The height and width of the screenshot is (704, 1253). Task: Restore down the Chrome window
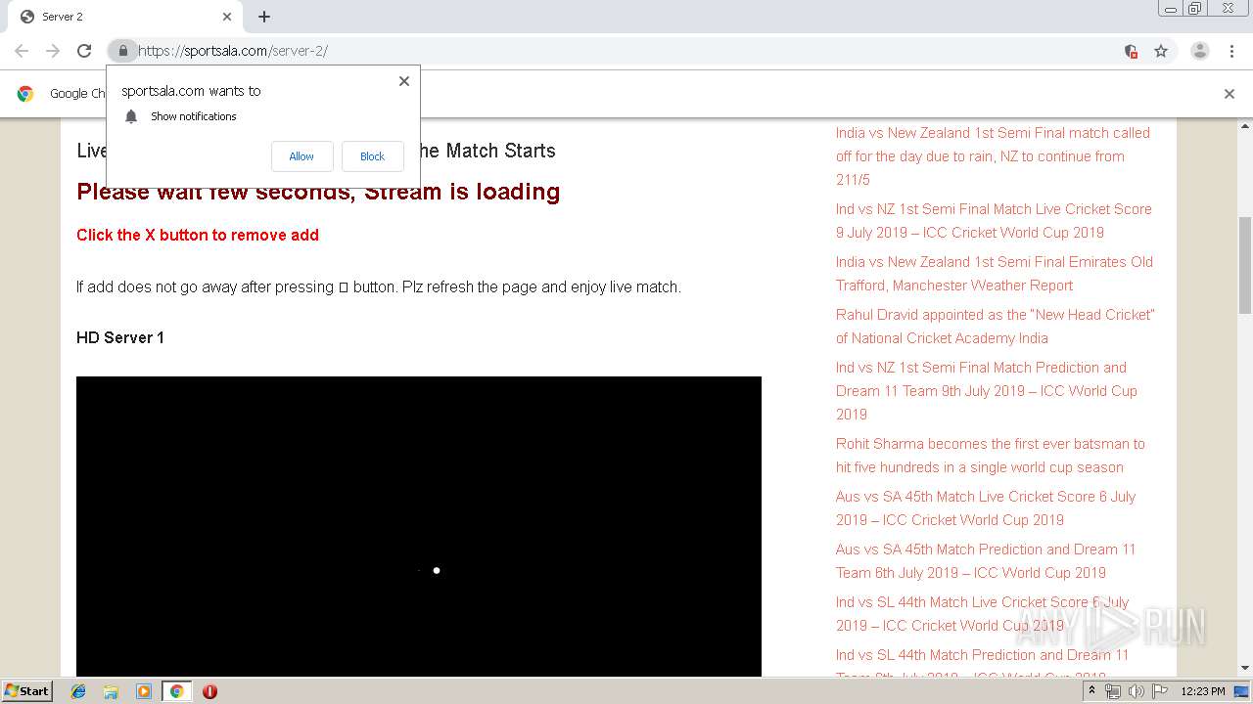(x=1194, y=9)
